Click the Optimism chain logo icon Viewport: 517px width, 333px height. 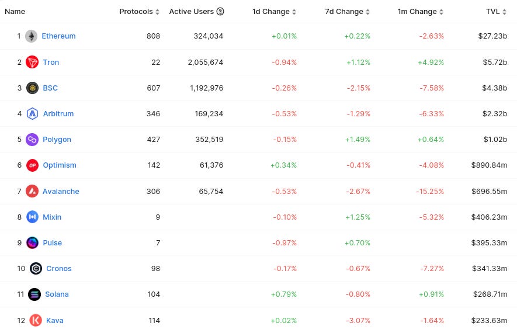(32, 165)
